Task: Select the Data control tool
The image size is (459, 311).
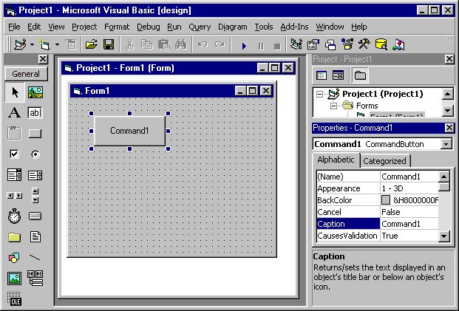Action: click(35, 278)
